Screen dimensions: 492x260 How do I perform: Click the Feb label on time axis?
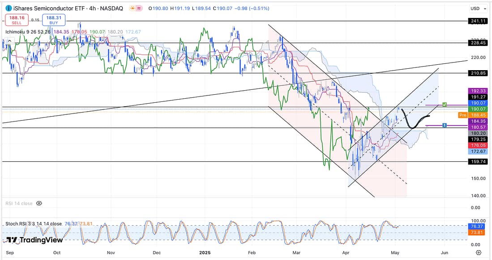click(252, 252)
